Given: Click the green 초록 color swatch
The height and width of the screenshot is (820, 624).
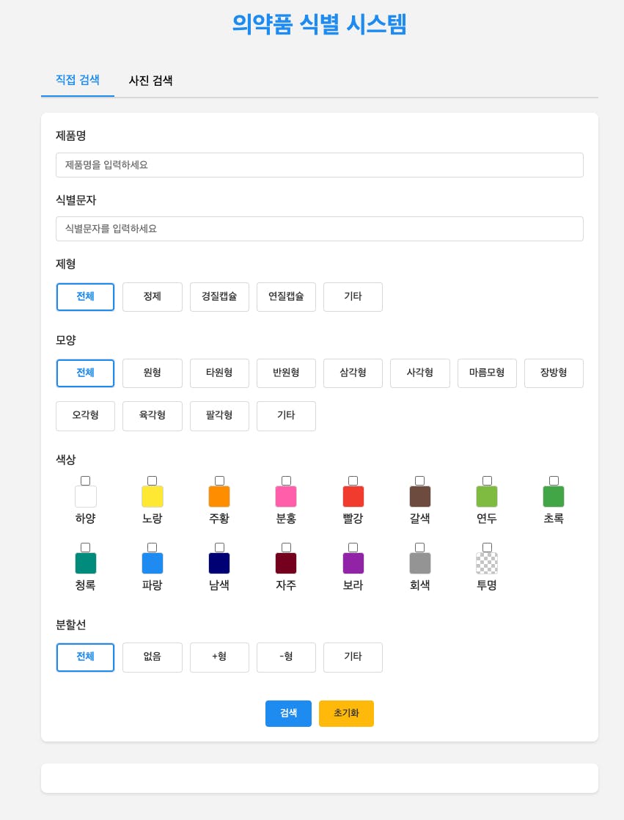Looking at the screenshot, I should pos(554,497).
